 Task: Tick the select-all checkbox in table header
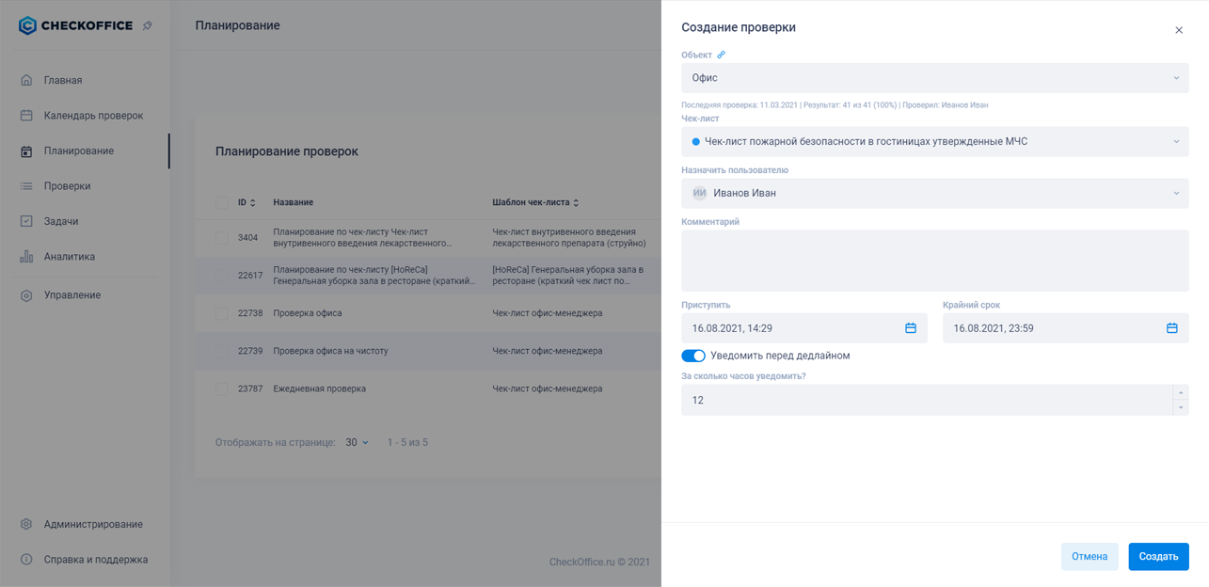(x=221, y=202)
